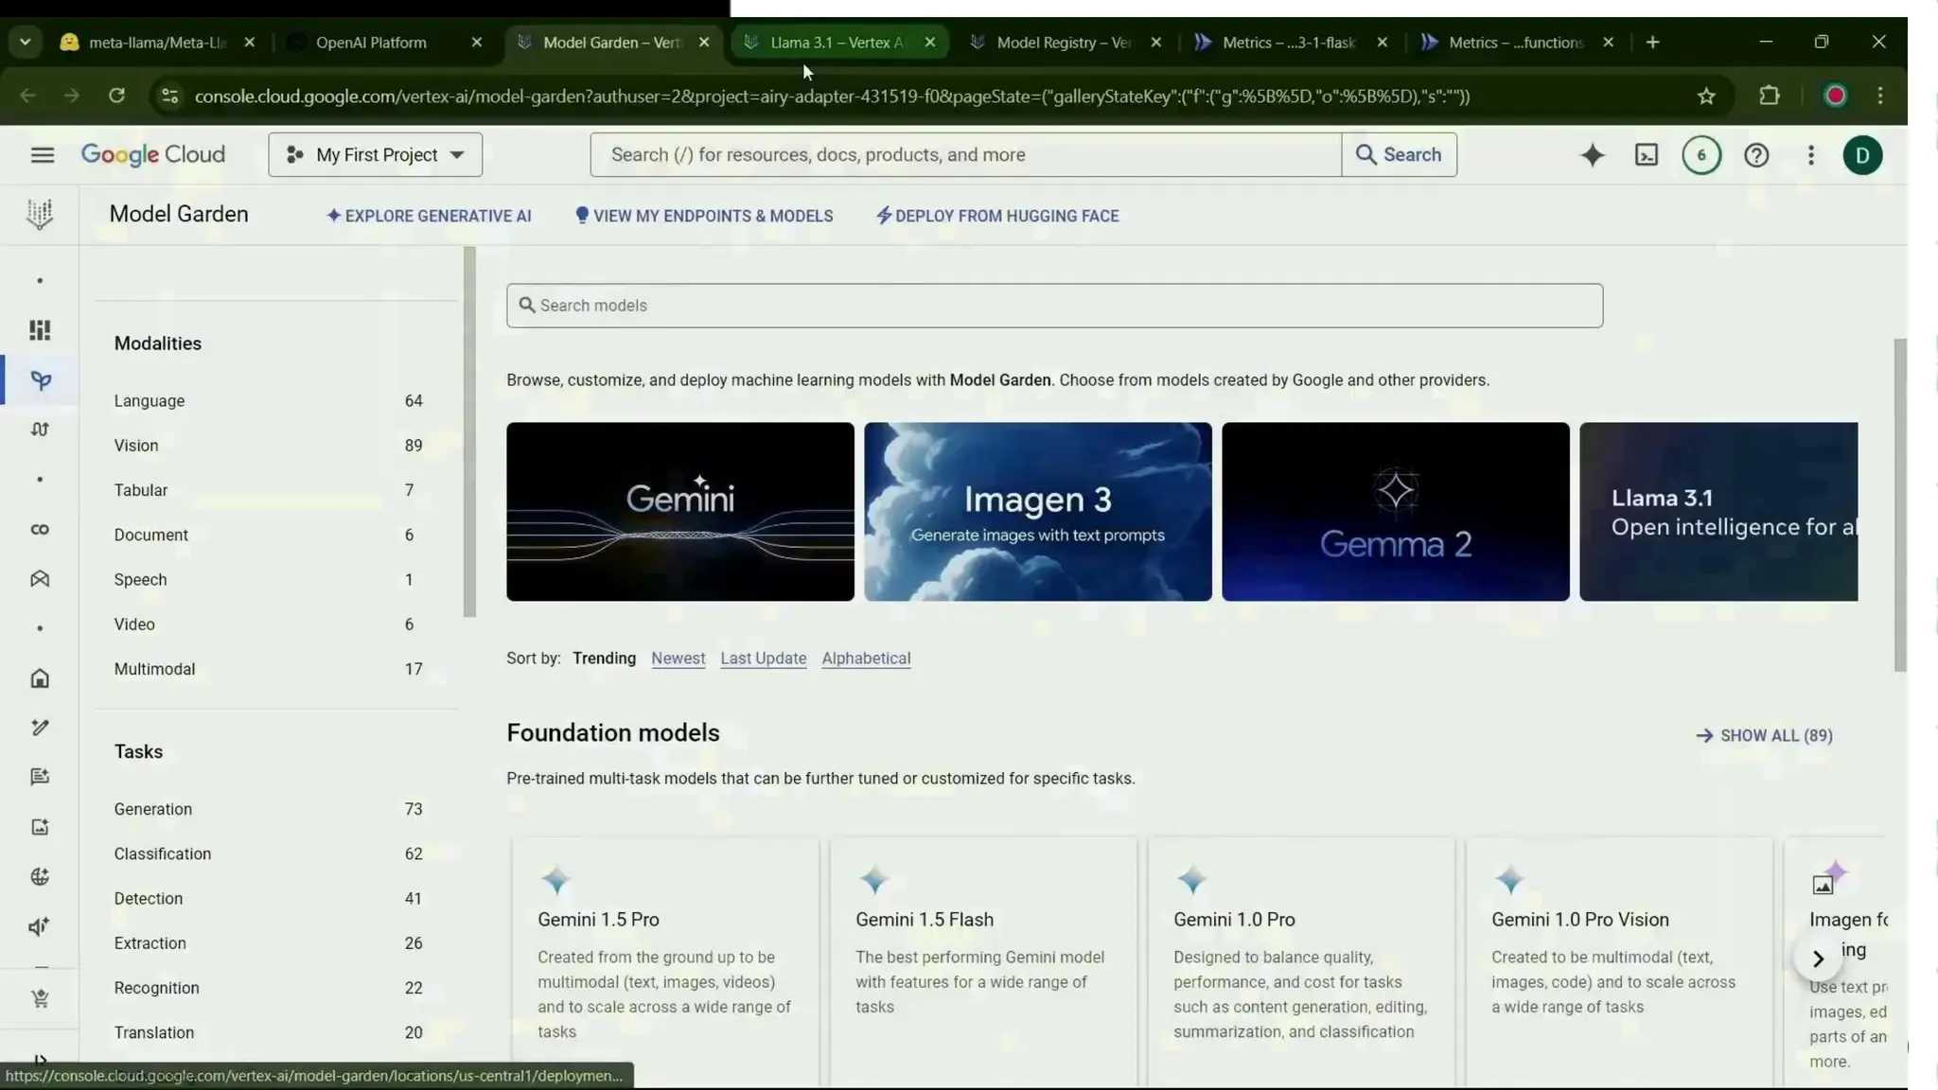Switch to the Metrics 3-1-flask tab
This screenshot has height=1090, width=1938.
[x=1289, y=43]
